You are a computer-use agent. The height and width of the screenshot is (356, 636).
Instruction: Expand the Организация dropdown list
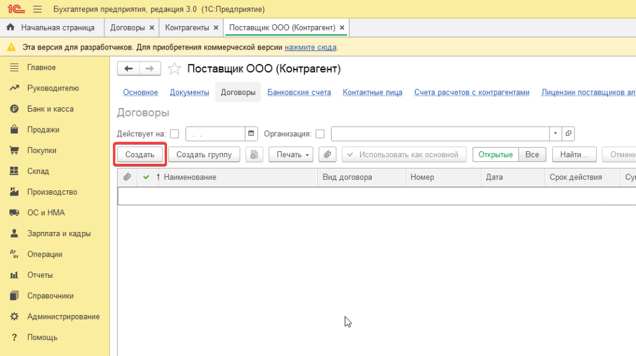(555, 133)
